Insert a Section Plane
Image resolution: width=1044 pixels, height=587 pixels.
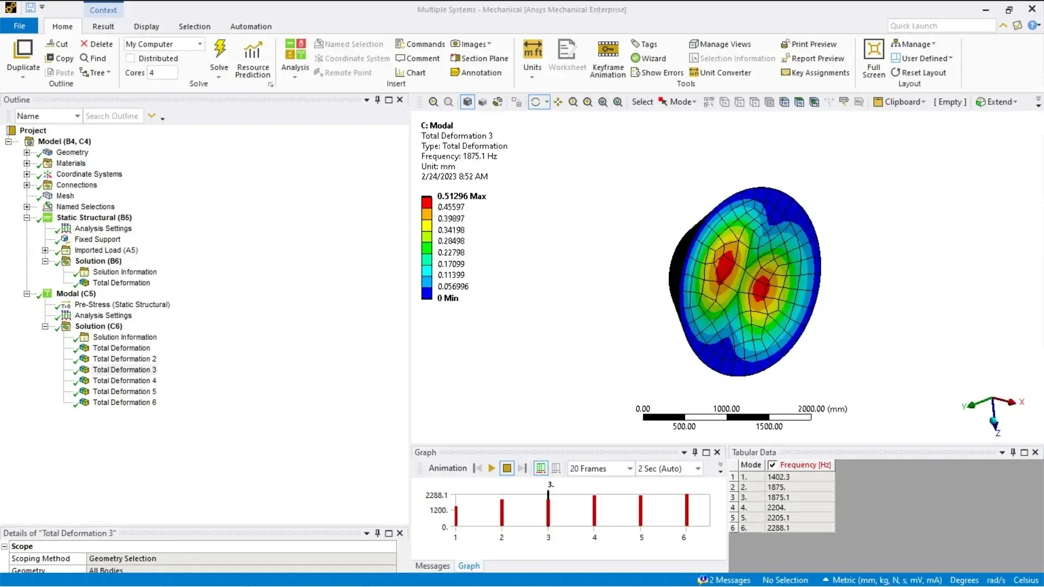[x=480, y=58]
